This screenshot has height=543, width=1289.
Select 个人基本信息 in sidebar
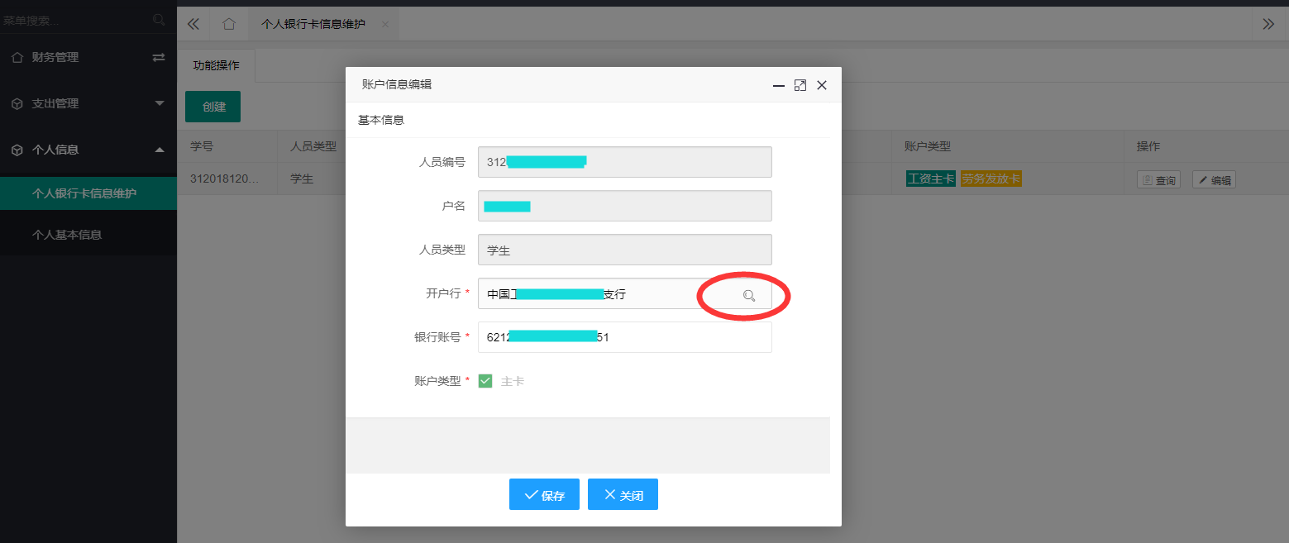pos(67,235)
